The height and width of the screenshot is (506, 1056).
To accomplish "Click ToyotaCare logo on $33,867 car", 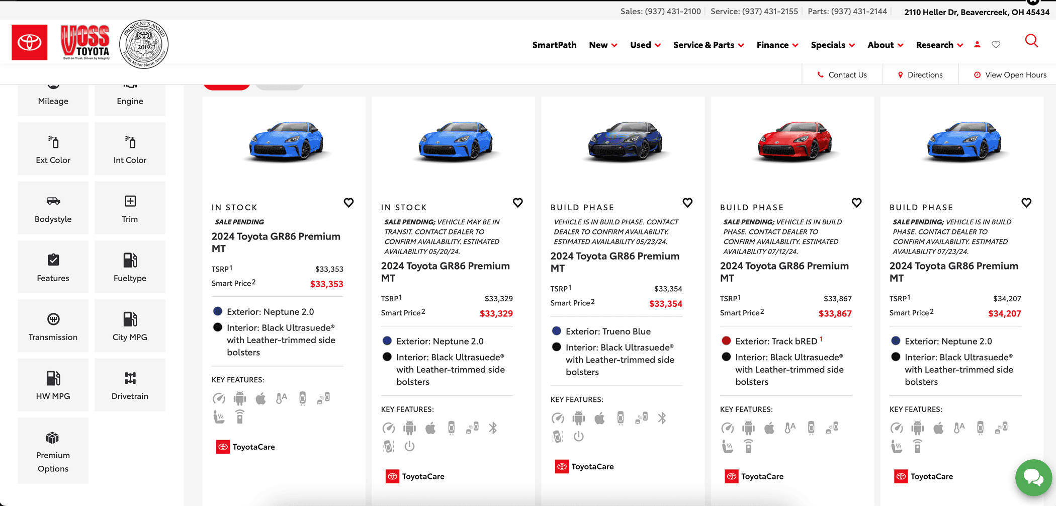I will pyautogui.click(x=754, y=476).
